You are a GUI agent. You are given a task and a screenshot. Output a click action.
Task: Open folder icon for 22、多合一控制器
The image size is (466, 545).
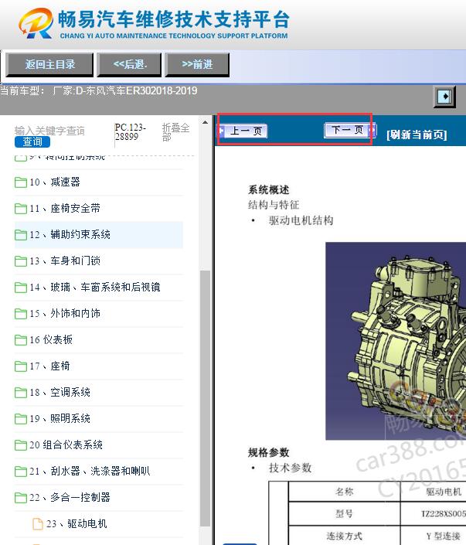click(21, 498)
